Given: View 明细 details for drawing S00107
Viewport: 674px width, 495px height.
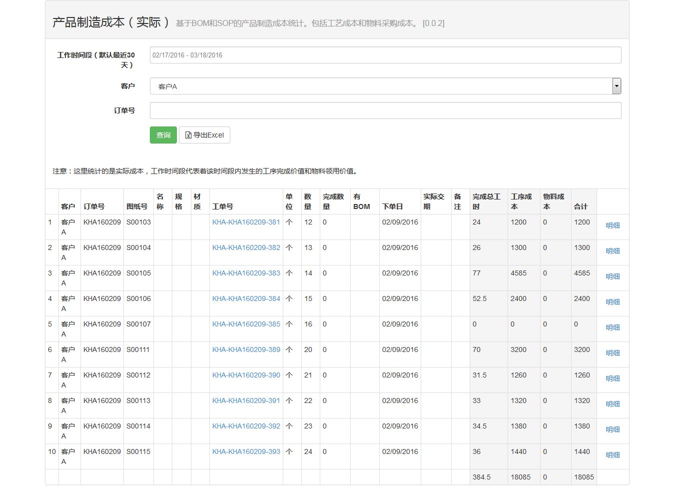Looking at the screenshot, I should [x=613, y=327].
